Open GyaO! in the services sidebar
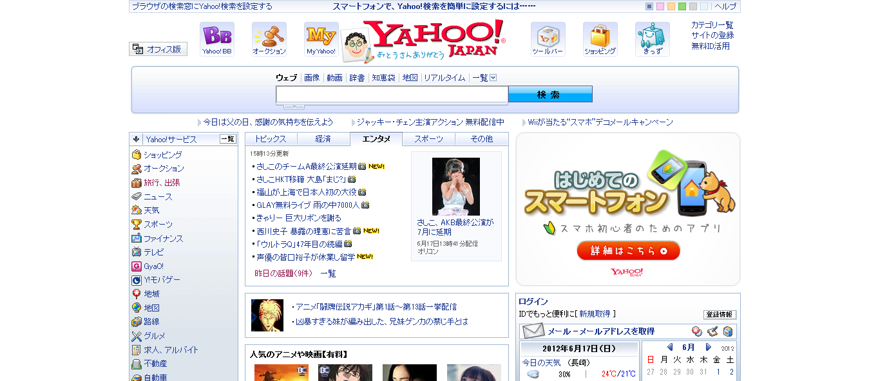The width and height of the screenshot is (869, 381). click(x=153, y=266)
